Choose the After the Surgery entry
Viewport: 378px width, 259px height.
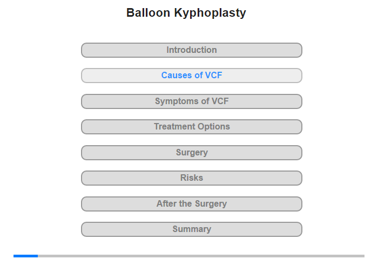pos(191,204)
